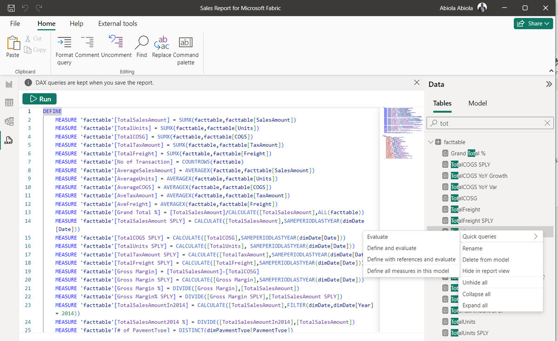Click the Find magnifier icon
Image resolution: width=558 pixels, height=341 pixels.
(x=142, y=42)
